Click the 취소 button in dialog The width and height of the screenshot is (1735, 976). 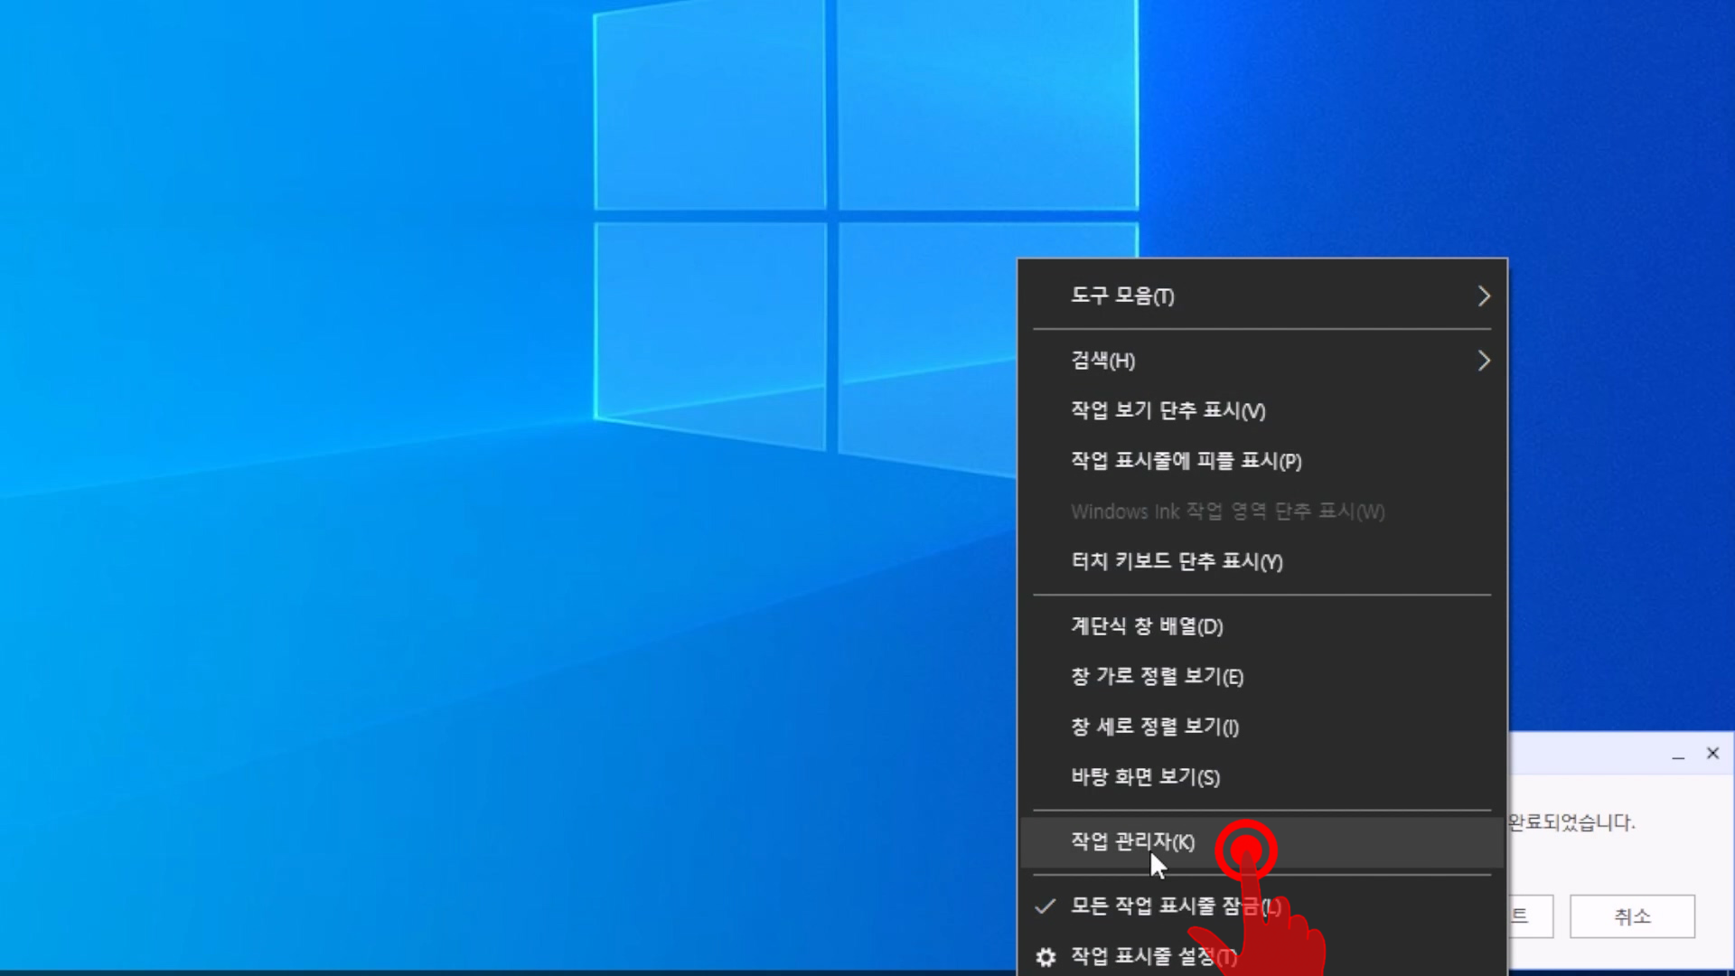tap(1631, 916)
